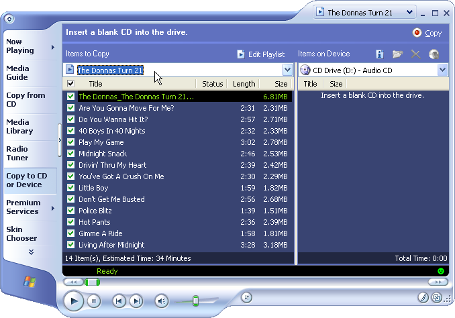Select the Hot Pants track row

tap(177, 222)
